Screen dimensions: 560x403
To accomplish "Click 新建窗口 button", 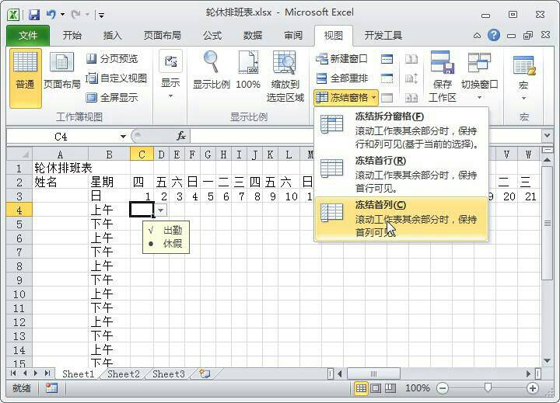I will click(x=341, y=59).
